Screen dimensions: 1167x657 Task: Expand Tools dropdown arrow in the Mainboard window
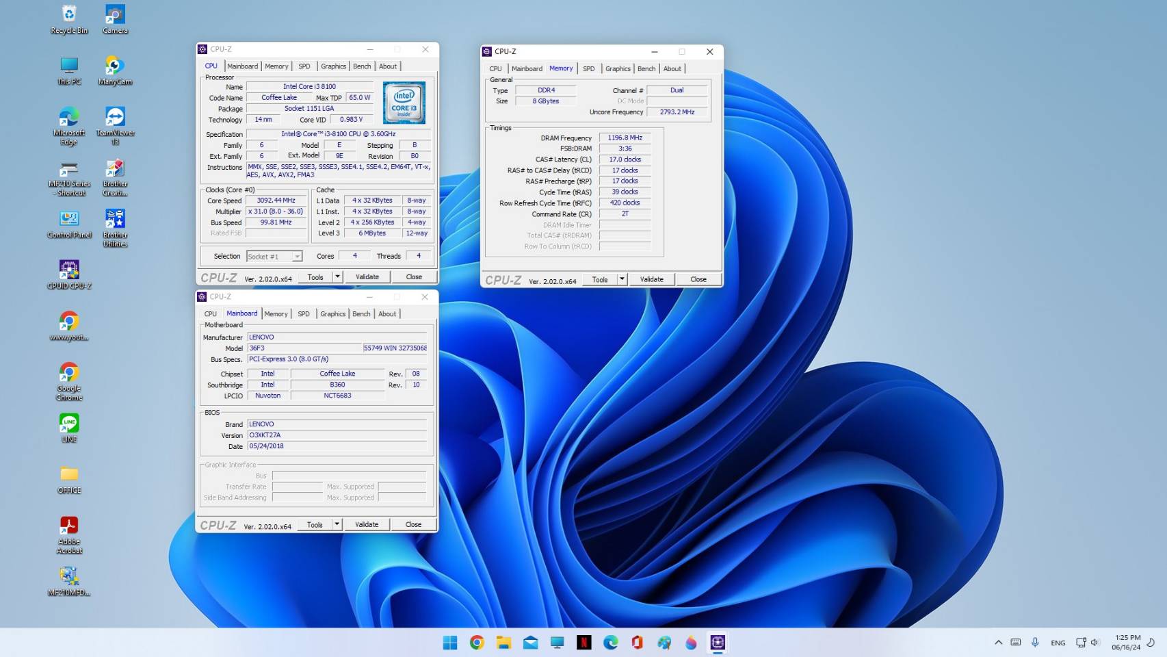337,524
